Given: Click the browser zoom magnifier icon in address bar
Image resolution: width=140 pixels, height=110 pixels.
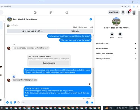Looking at the screenshot, I should pyautogui.click(x=125, y=6).
